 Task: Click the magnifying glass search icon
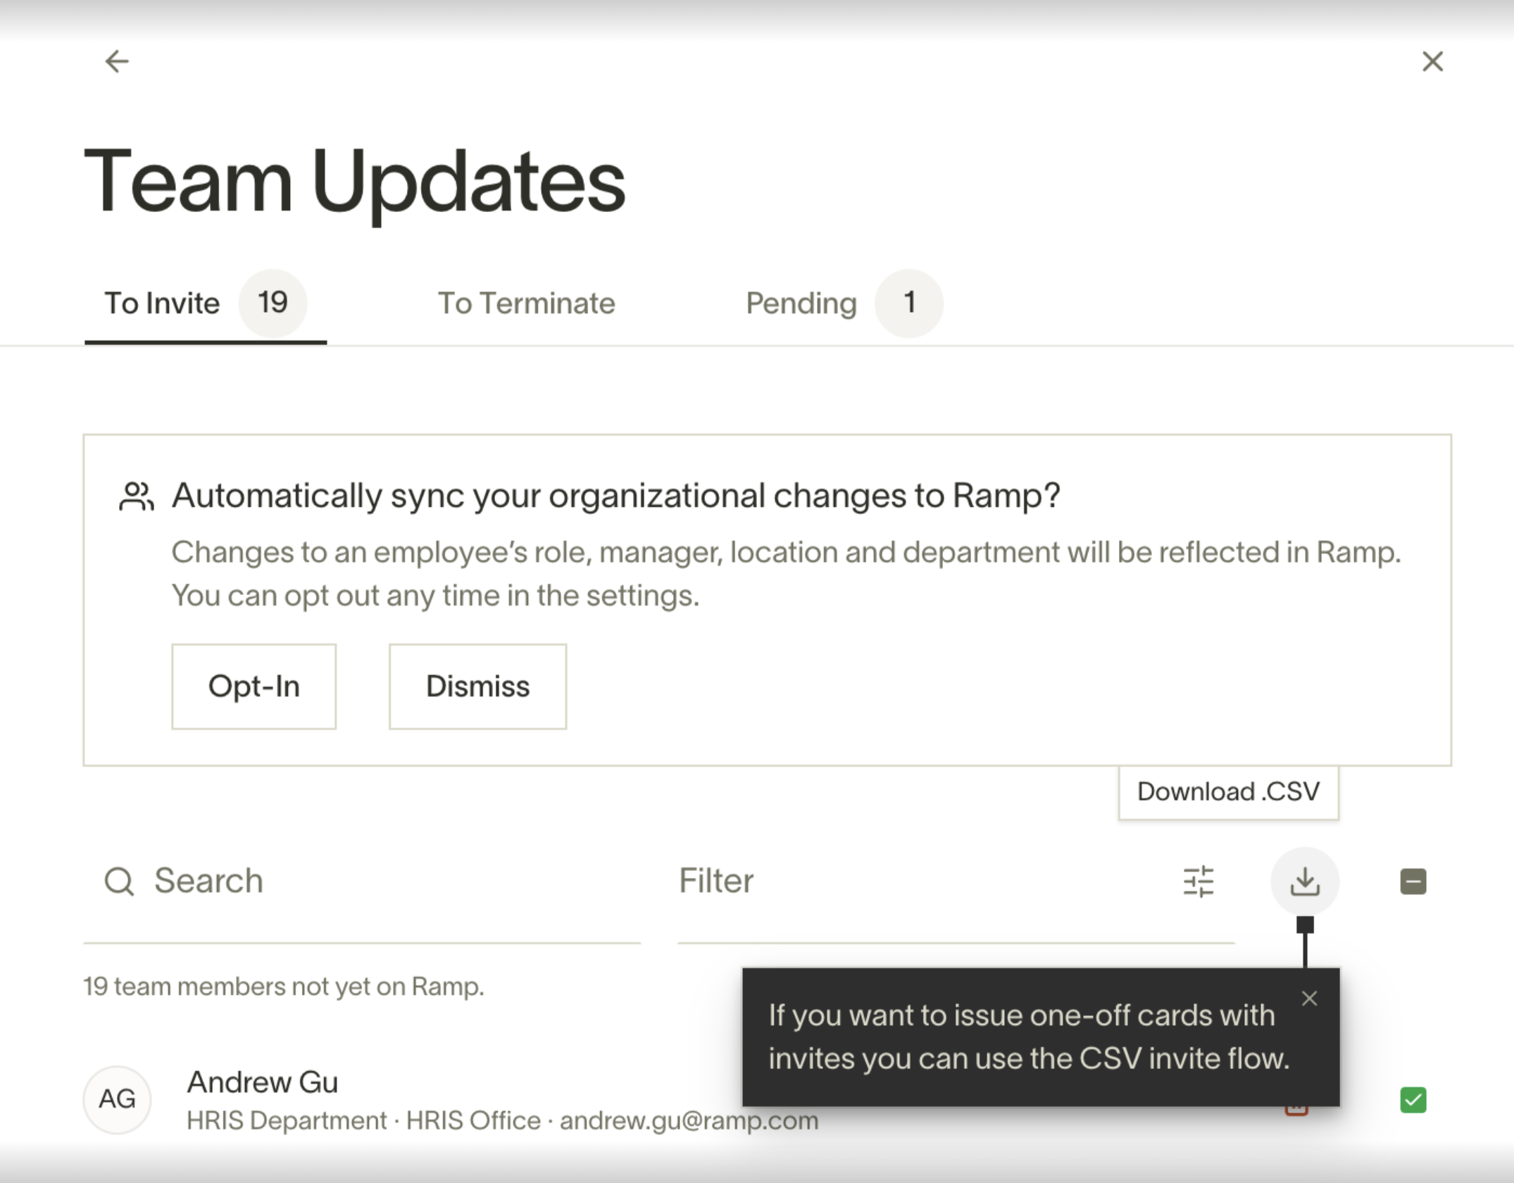point(119,882)
